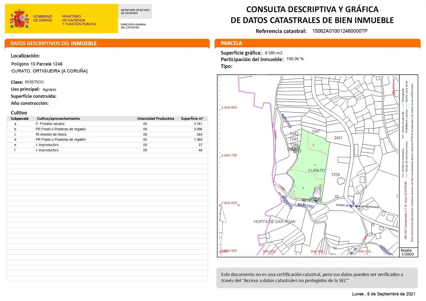The image size is (426, 301).
Task: Click the Tipo label in Parcela section
Action: click(227, 66)
